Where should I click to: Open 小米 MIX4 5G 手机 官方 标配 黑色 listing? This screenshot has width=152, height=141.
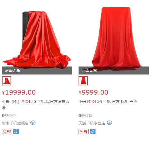pyautogui.click(x=108, y=102)
